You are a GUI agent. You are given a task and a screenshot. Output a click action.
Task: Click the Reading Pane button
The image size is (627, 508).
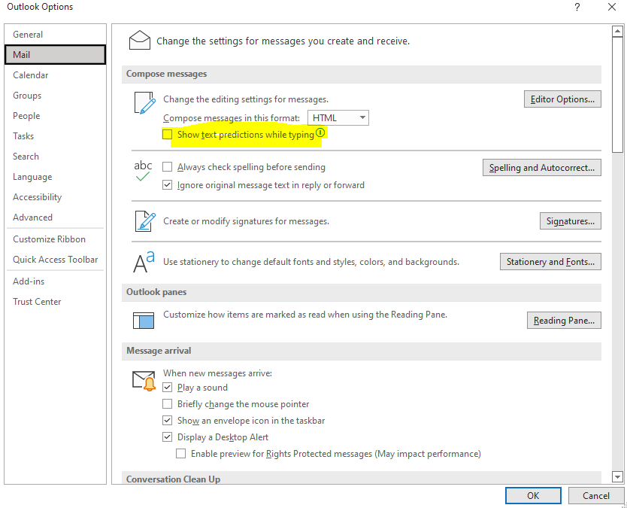564,321
